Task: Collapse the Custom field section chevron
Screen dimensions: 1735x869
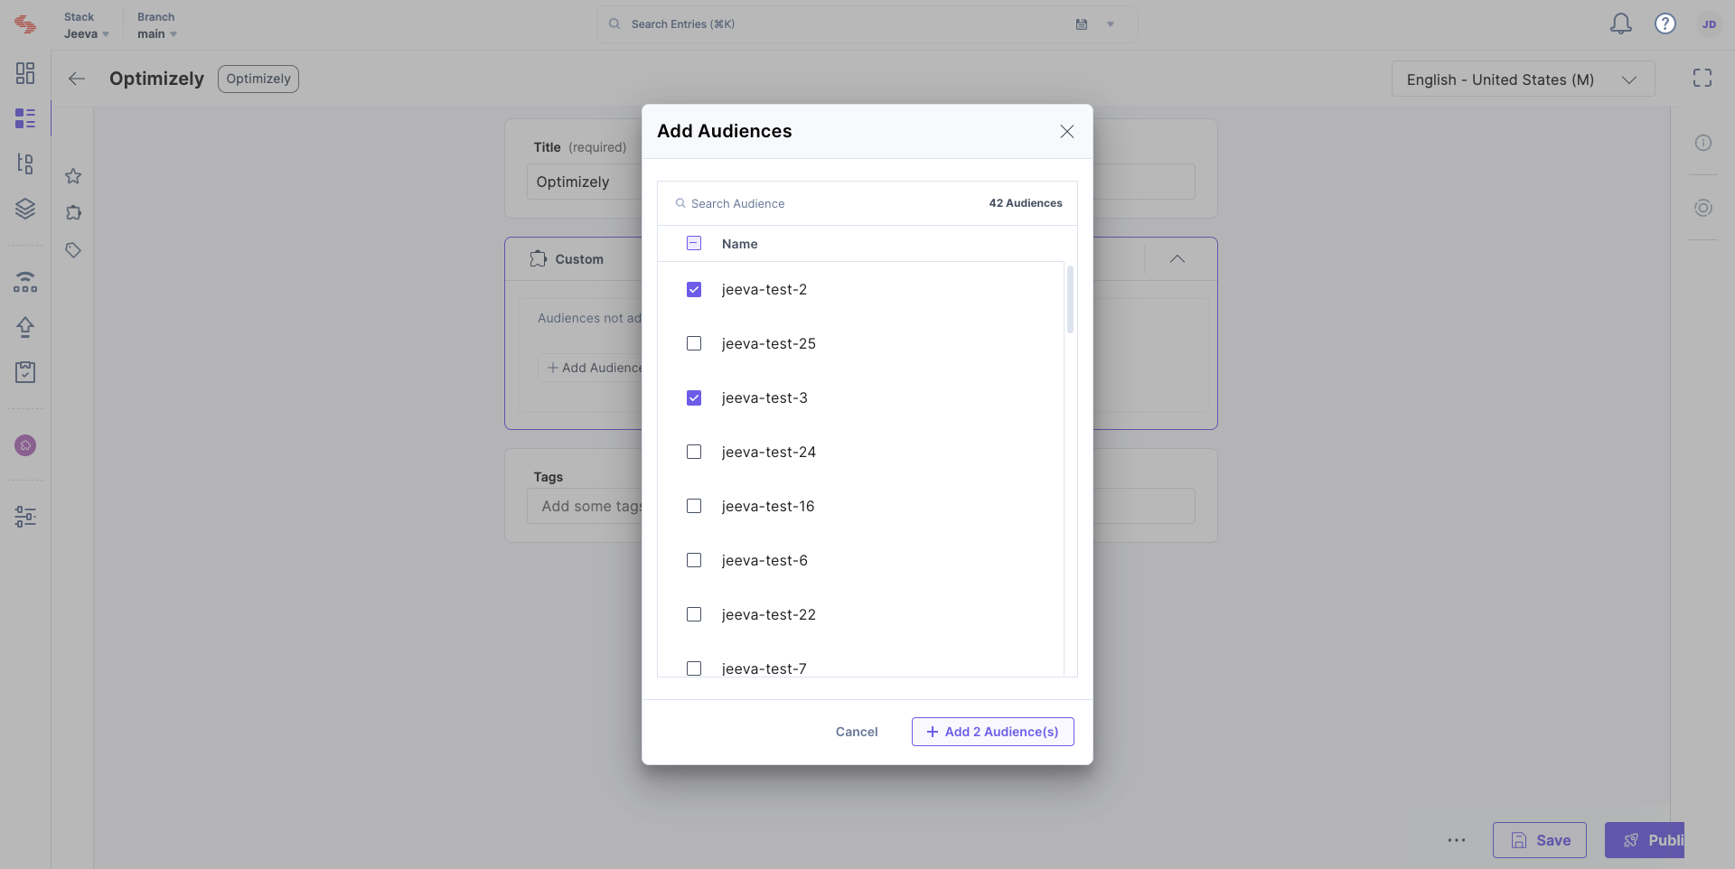Action: coord(1177,259)
